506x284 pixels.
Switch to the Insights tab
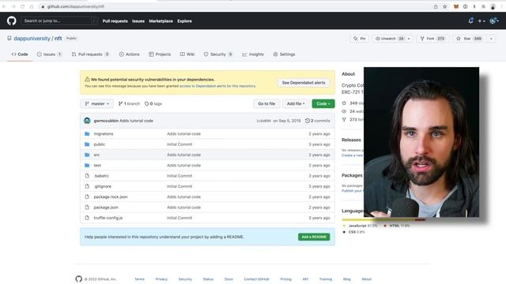click(x=253, y=54)
